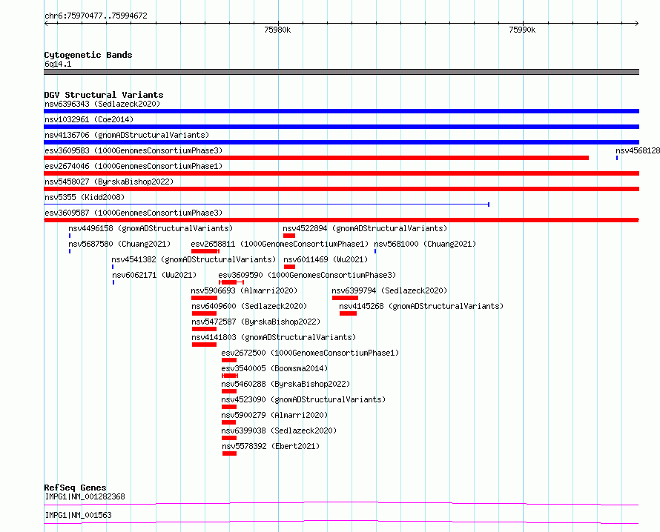Image resolution: width=660 pixels, height=532 pixels.
Task: Click the red glyph under esv3609590
Action: pos(231,282)
